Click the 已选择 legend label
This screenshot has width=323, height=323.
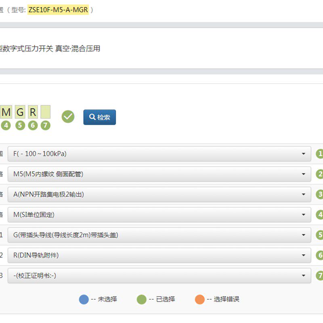pyautogui.click(x=166, y=299)
